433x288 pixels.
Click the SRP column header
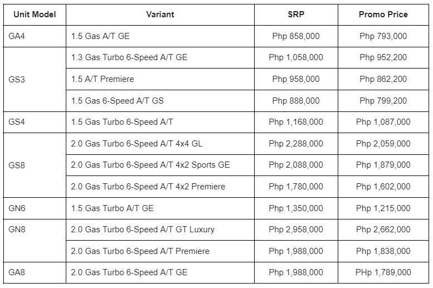pos(296,14)
